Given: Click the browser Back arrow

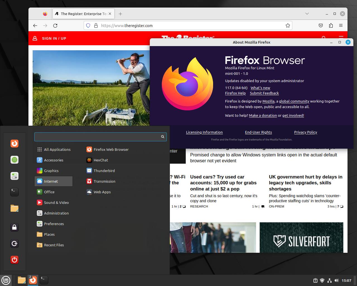Looking at the screenshot, I should 35,25.
